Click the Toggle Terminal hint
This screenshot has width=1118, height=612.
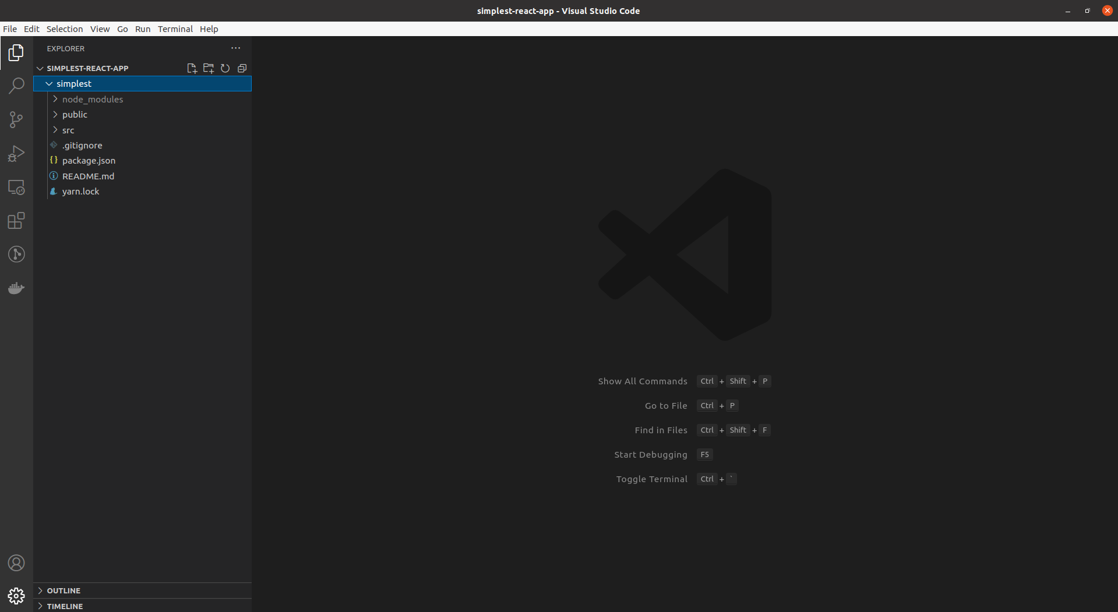click(x=652, y=479)
